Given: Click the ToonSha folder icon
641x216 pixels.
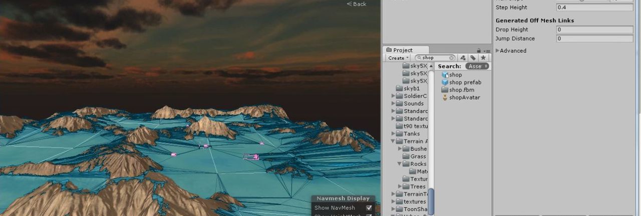Looking at the screenshot, I should click(x=399, y=209).
